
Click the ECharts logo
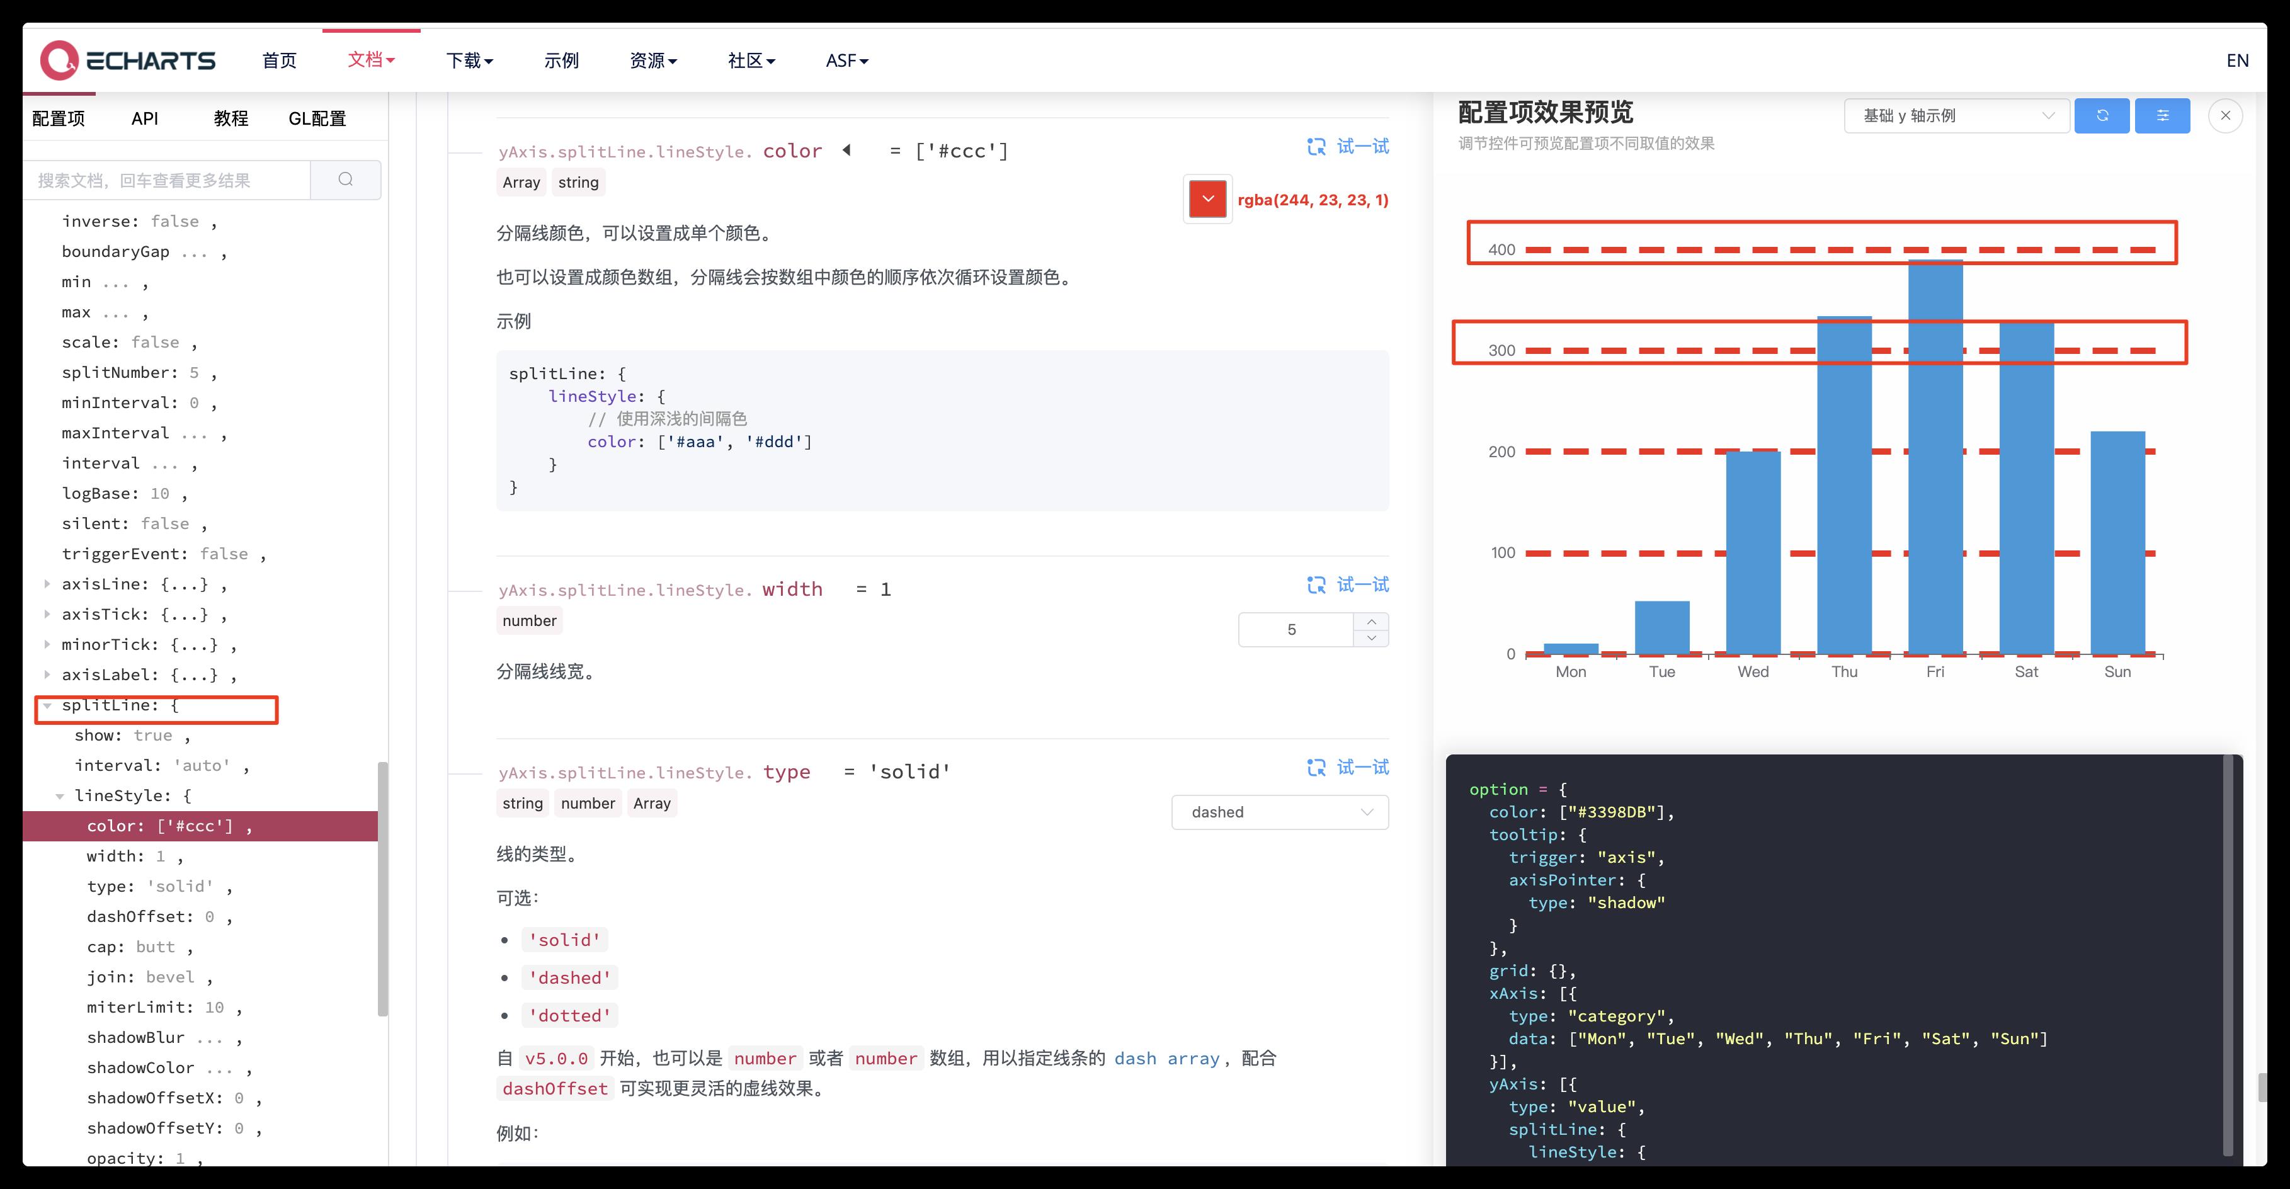(x=127, y=60)
